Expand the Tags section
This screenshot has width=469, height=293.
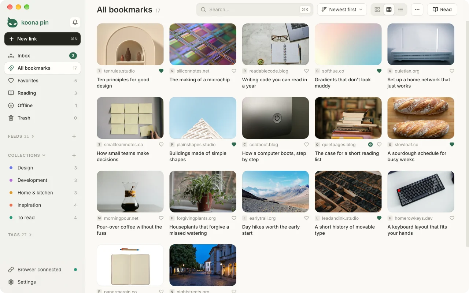click(x=20, y=235)
